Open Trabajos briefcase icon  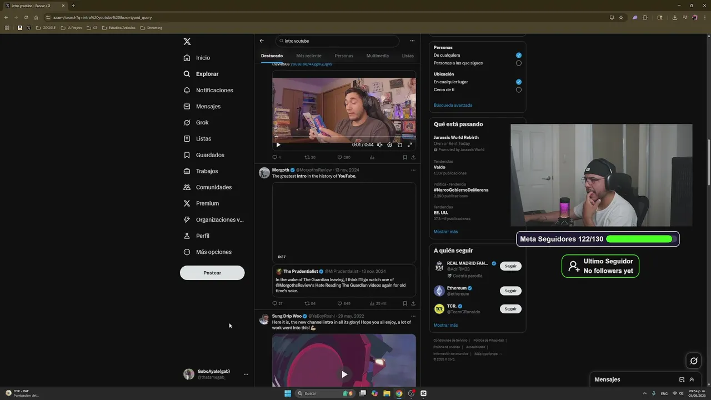pyautogui.click(x=187, y=171)
